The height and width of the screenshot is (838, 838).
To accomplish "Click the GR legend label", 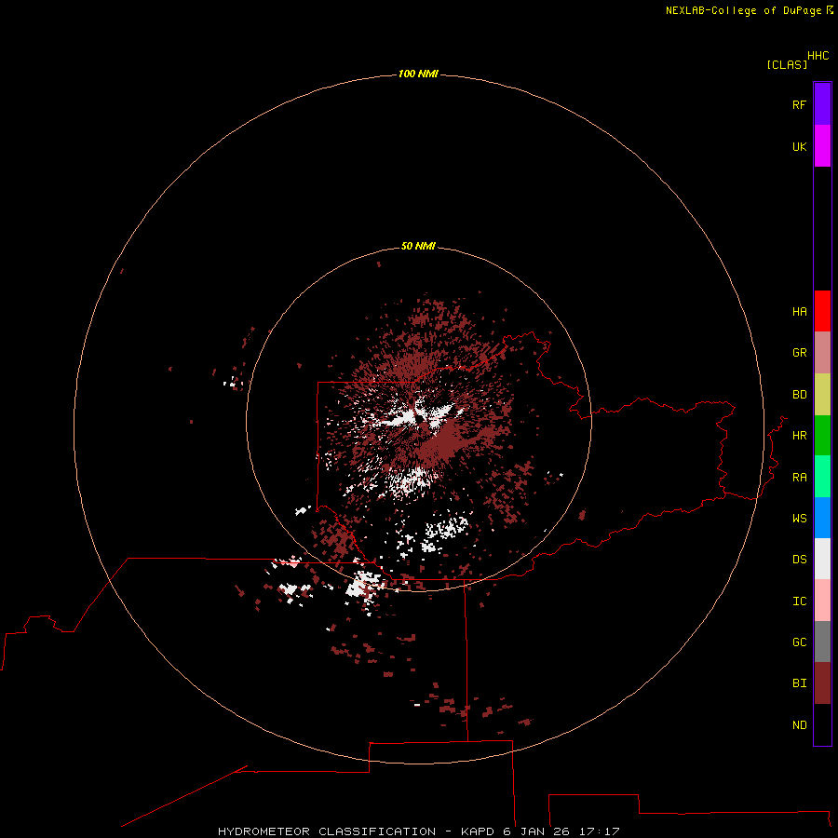I will (x=799, y=353).
